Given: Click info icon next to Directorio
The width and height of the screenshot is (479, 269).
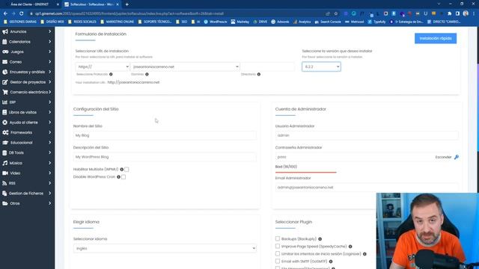Looking at the screenshot, I should 259,74.
